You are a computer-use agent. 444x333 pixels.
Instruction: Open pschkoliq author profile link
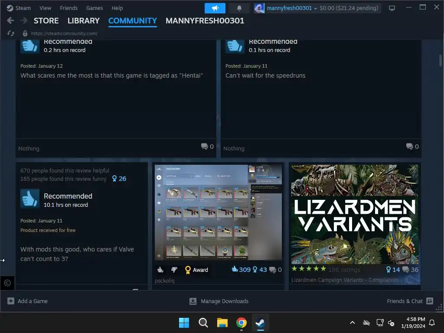[x=164, y=281]
